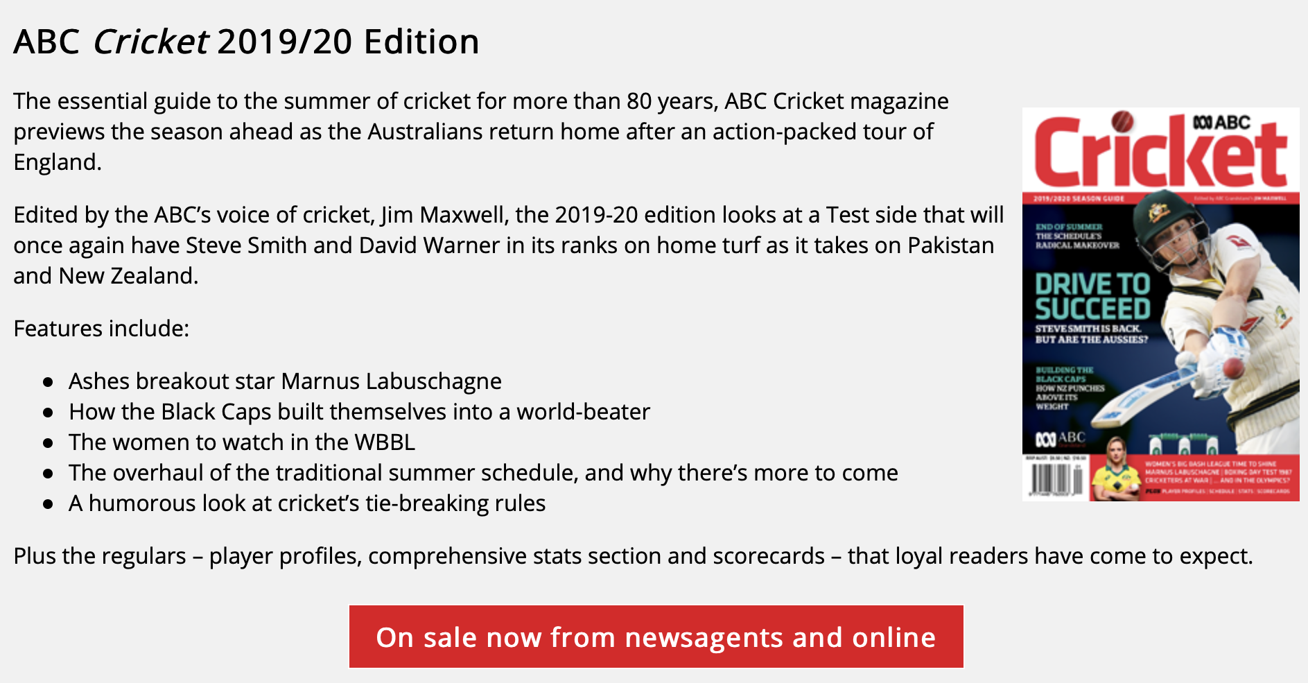Click the crest on the batsman's green helmet

tap(1155, 213)
